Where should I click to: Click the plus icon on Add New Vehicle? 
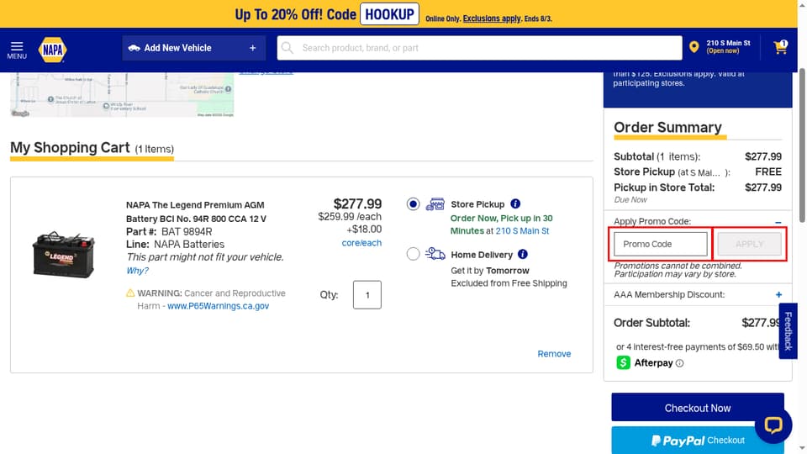point(253,48)
